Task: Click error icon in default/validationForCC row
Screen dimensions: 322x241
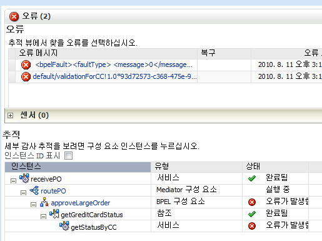Action: pos(26,76)
